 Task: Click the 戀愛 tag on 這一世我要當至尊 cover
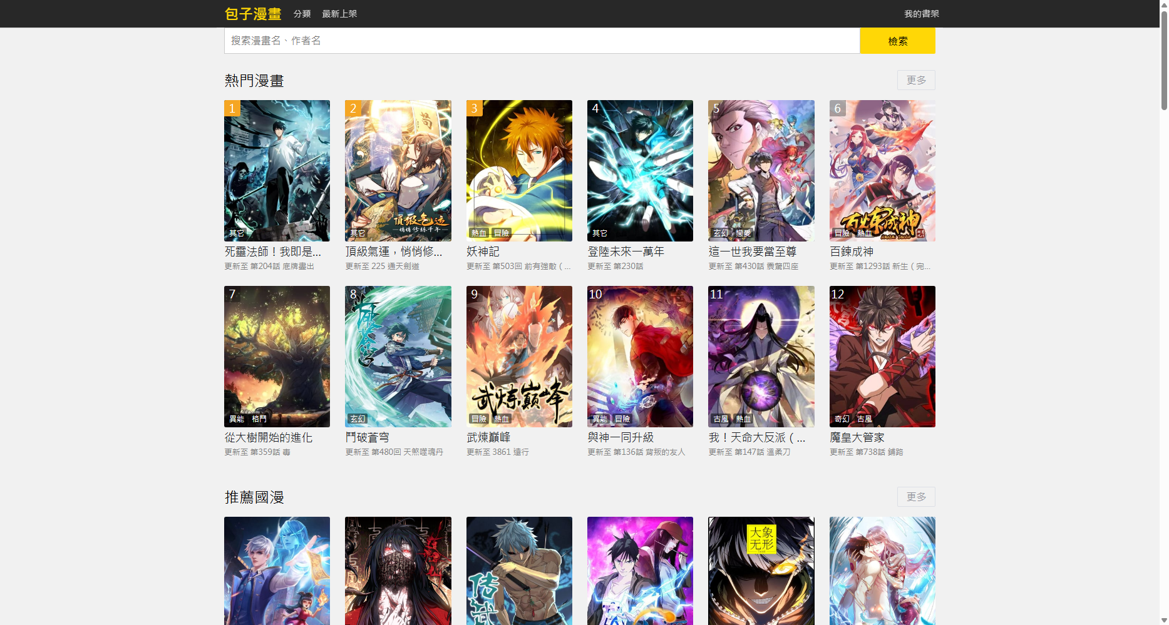coord(743,233)
